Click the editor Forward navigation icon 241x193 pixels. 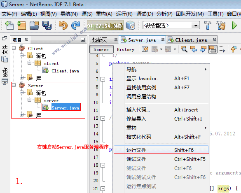pyautogui.click(x=168, y=49)
